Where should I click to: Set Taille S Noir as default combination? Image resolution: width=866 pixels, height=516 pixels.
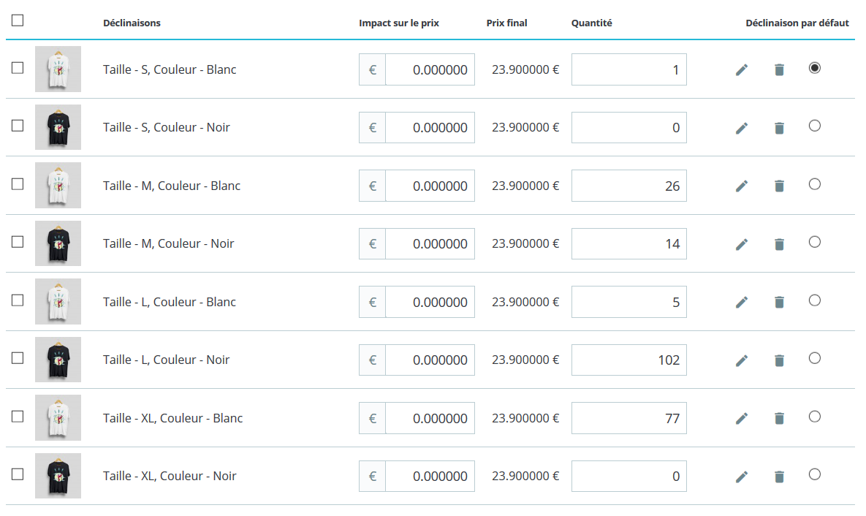[x=815, y=126]
